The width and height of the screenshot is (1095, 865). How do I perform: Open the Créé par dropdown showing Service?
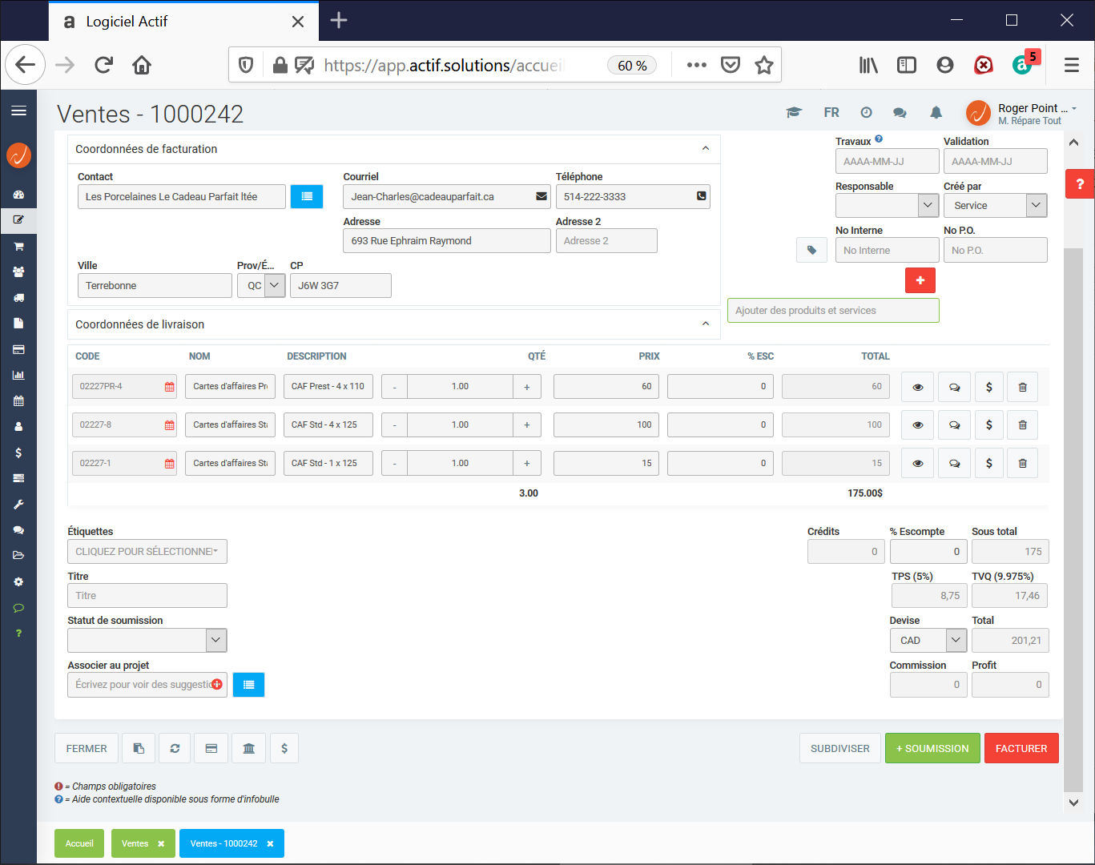click(995, 206)
